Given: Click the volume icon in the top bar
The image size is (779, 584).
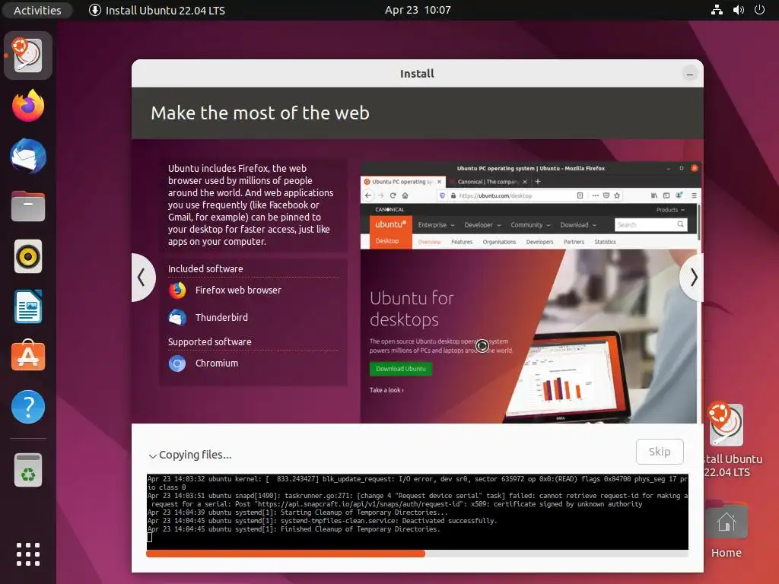Looking at the screenshot, I should click(x=738, y=10).
